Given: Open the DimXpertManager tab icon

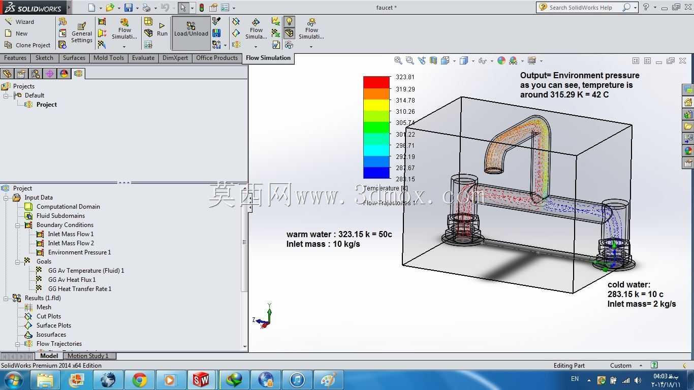Looking at the screenshot, I should click(x=50, y=74).
